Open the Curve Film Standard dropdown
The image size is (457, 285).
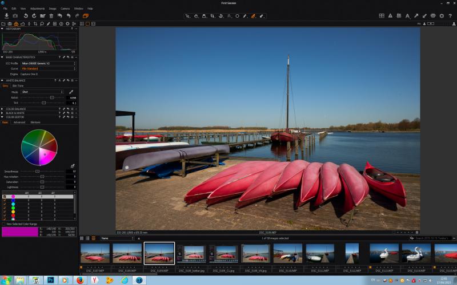(x=49, y=68)
